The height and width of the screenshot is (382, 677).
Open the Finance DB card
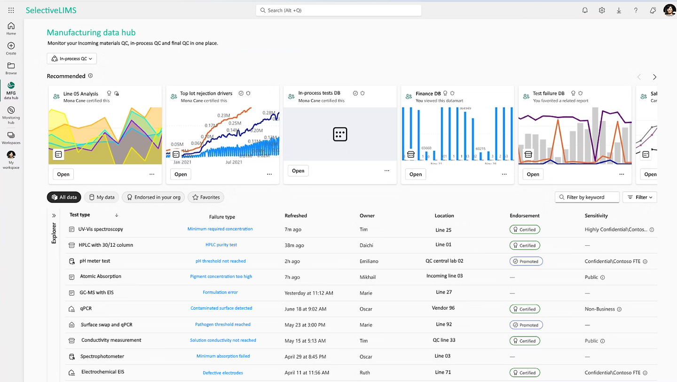coord(416,174)
